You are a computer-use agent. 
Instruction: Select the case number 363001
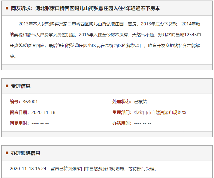pyautogui.click(x=30, y=102)
